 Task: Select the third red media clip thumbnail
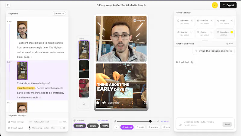(x=84, y=88)
